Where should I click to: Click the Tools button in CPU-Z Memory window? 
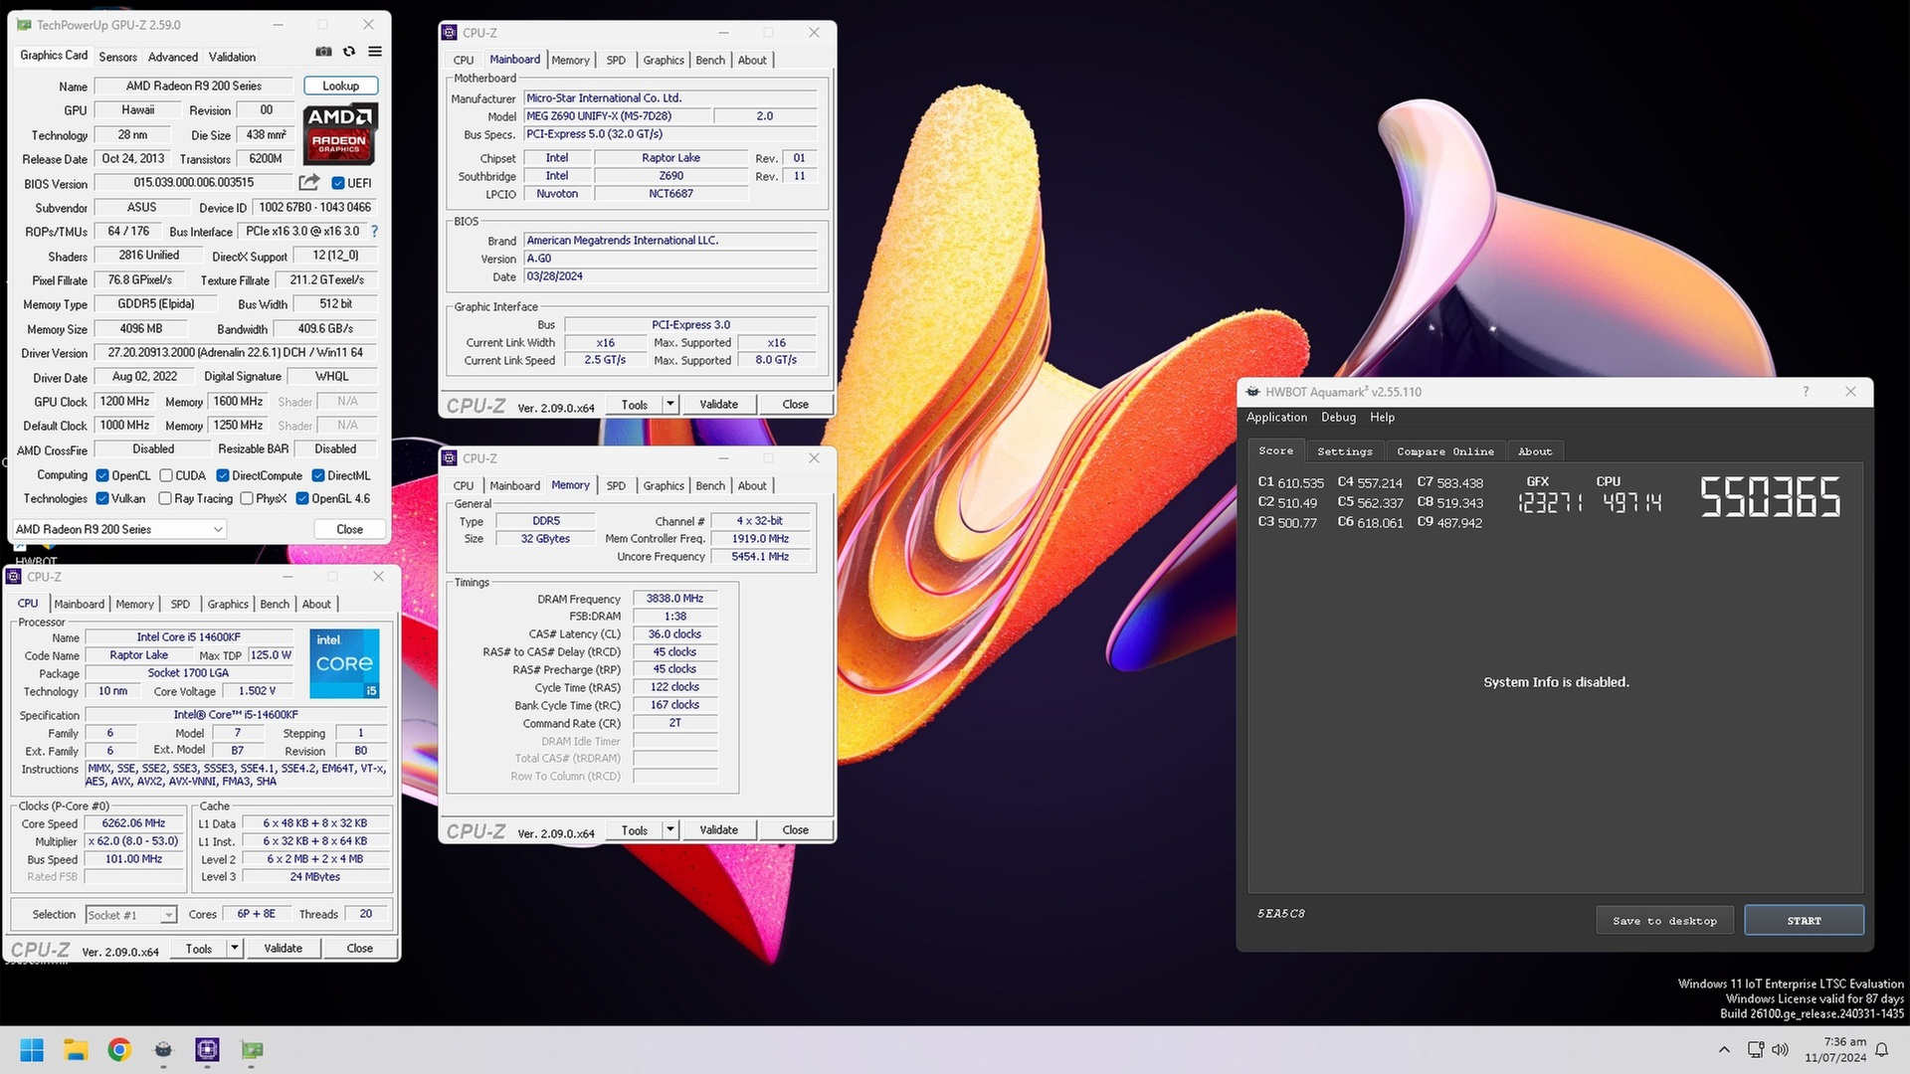(x=634, y=829)
